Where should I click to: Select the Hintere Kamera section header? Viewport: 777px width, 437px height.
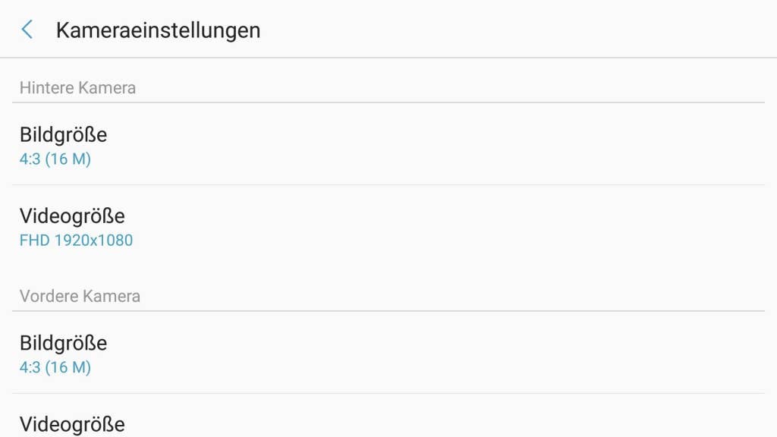coord(77,88)
